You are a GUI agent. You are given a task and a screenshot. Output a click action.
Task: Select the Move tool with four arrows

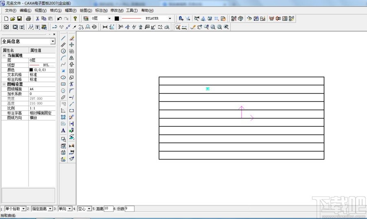(x=72, y=44)
